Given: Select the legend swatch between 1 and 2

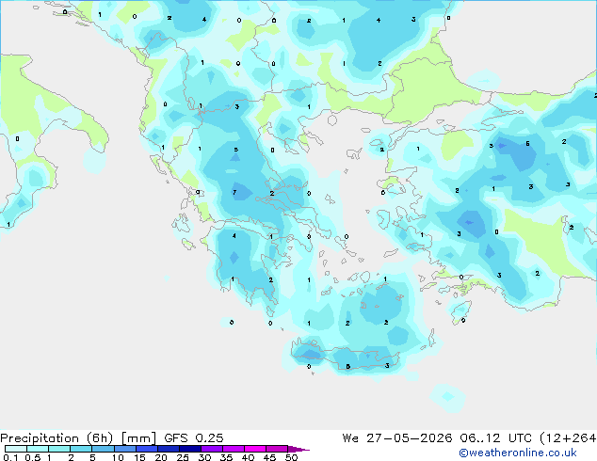Looking at the screenshot, I should [59, 449].
